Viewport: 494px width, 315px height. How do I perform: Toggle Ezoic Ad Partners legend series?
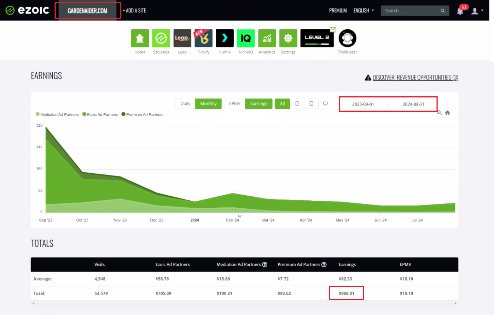click(100, 115)
